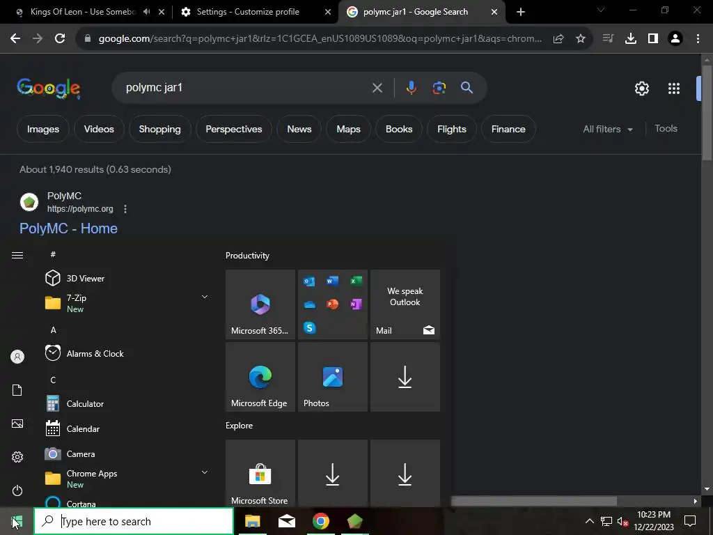The height and width of the screenshot is (535, 713).
Task: Open a new Chrome tab
Action: point(521,12)
